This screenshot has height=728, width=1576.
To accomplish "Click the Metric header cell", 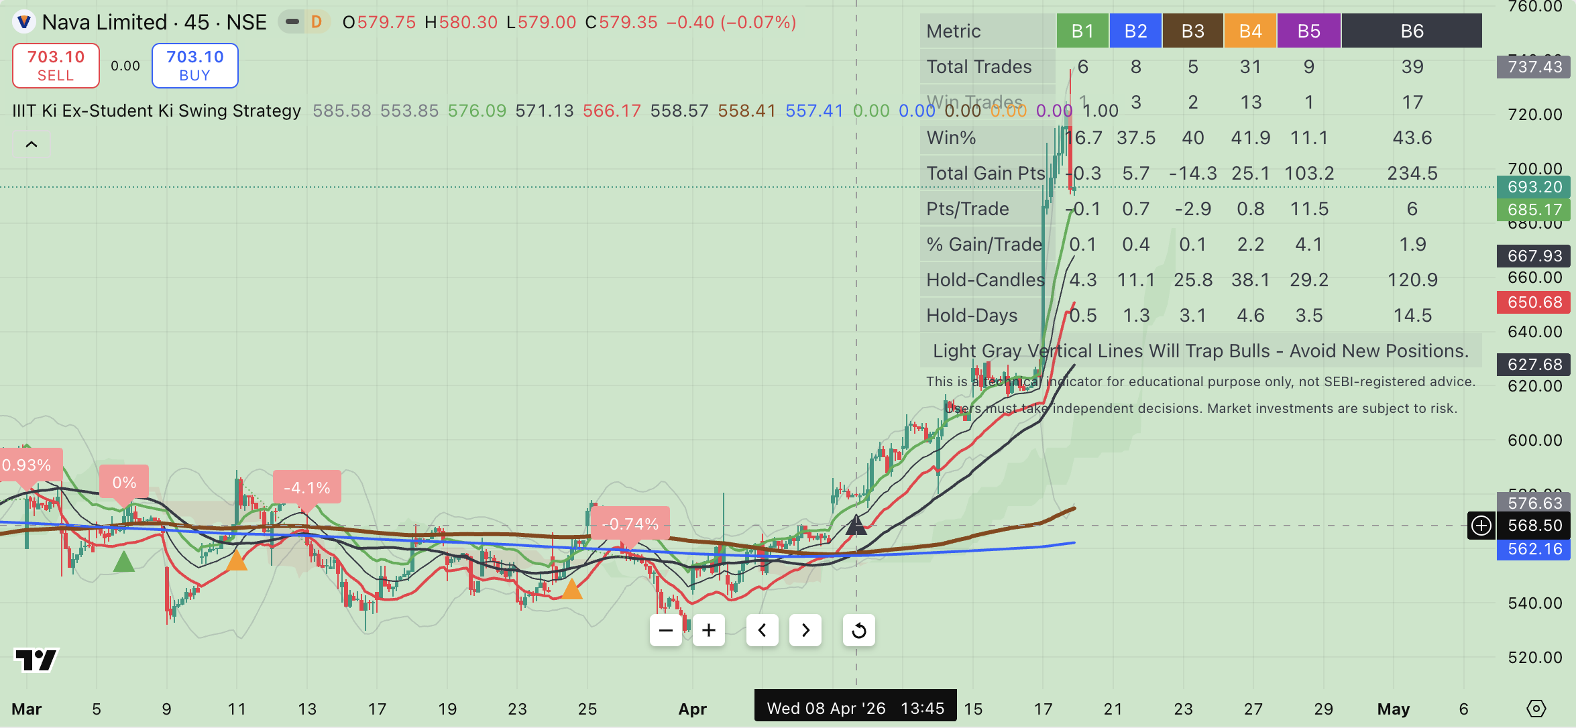I will click(988, 31).
